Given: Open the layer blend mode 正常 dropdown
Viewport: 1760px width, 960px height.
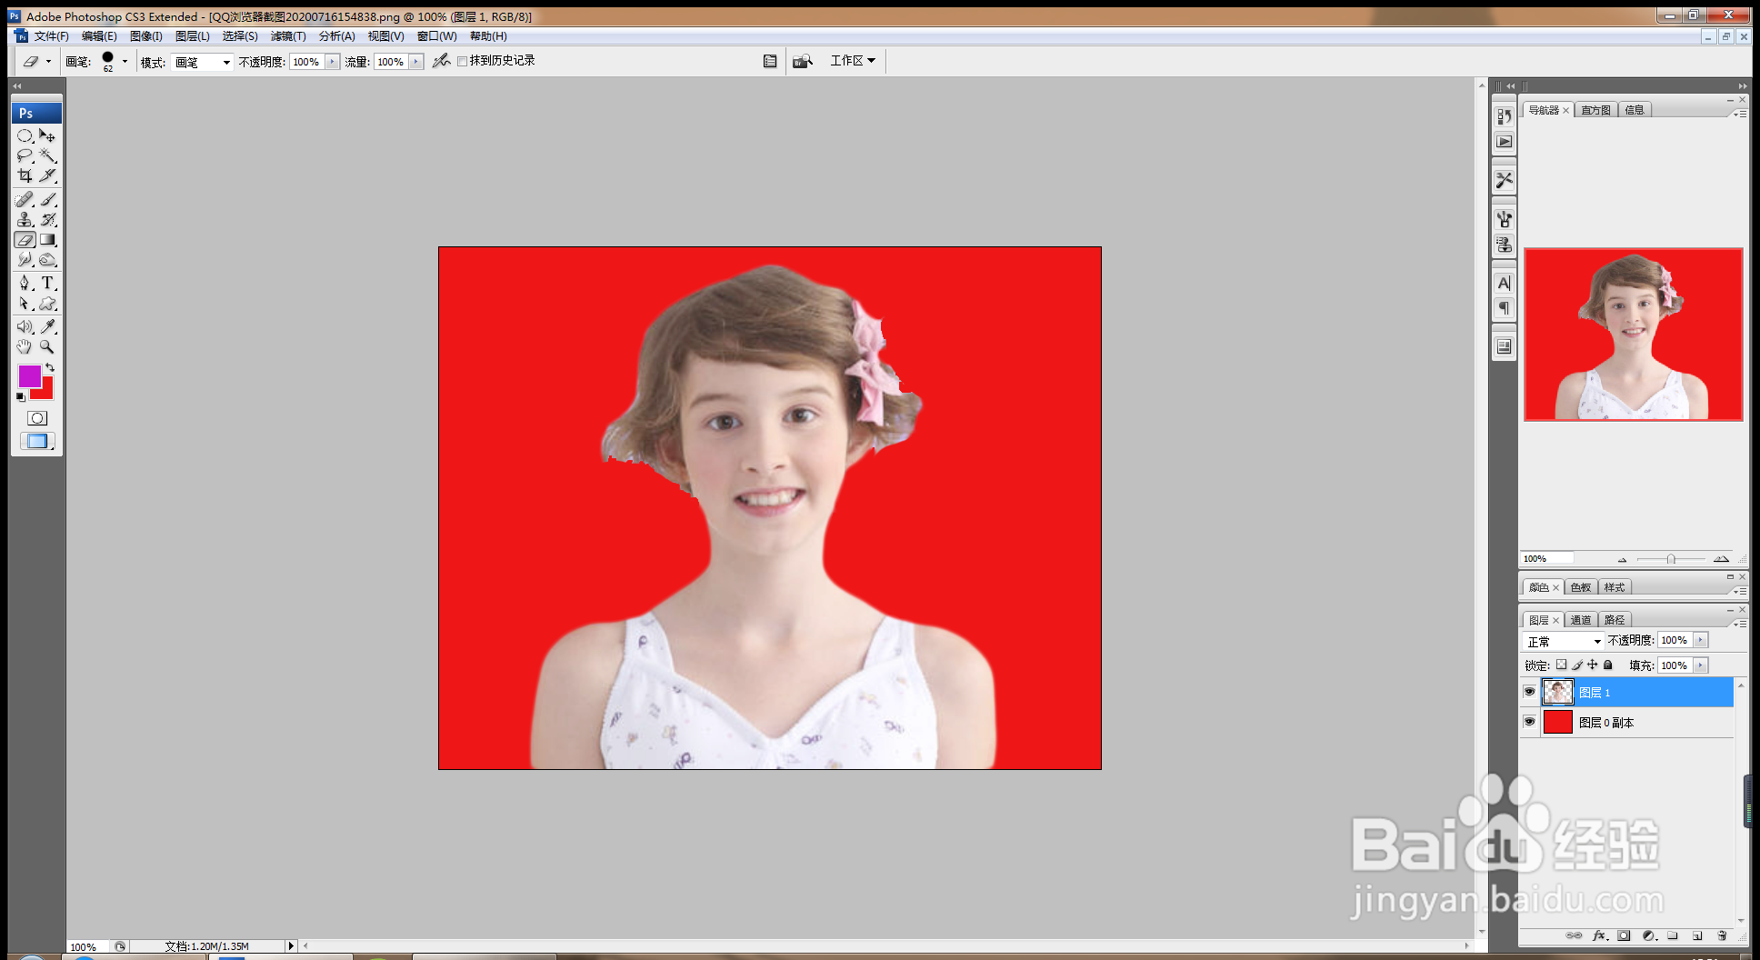Looking at the screenshot, I should tap(1564, 641).
